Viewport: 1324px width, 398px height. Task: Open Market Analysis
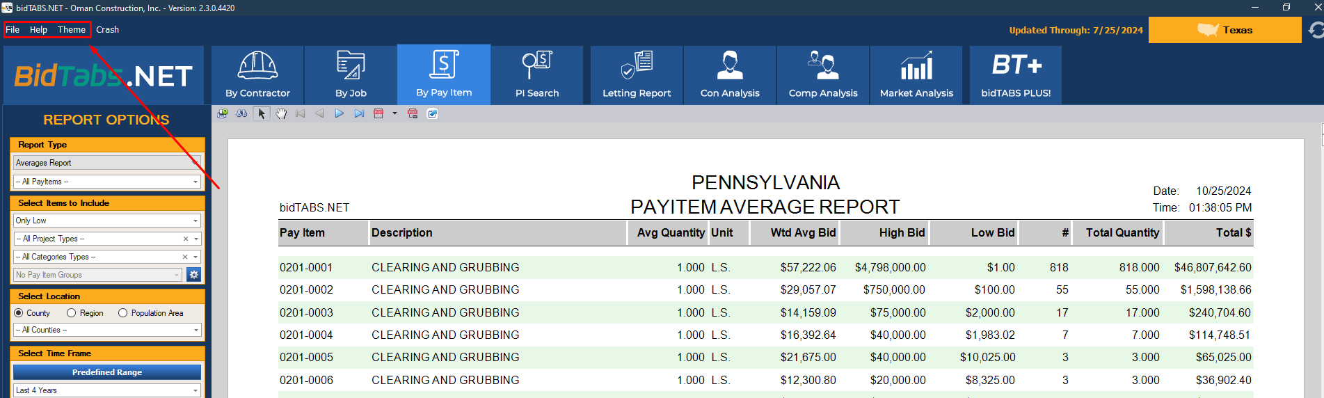(x=916, y=75)
